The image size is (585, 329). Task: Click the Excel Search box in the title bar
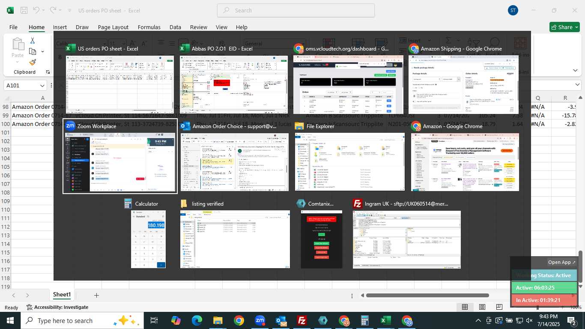tap(296, 10)
